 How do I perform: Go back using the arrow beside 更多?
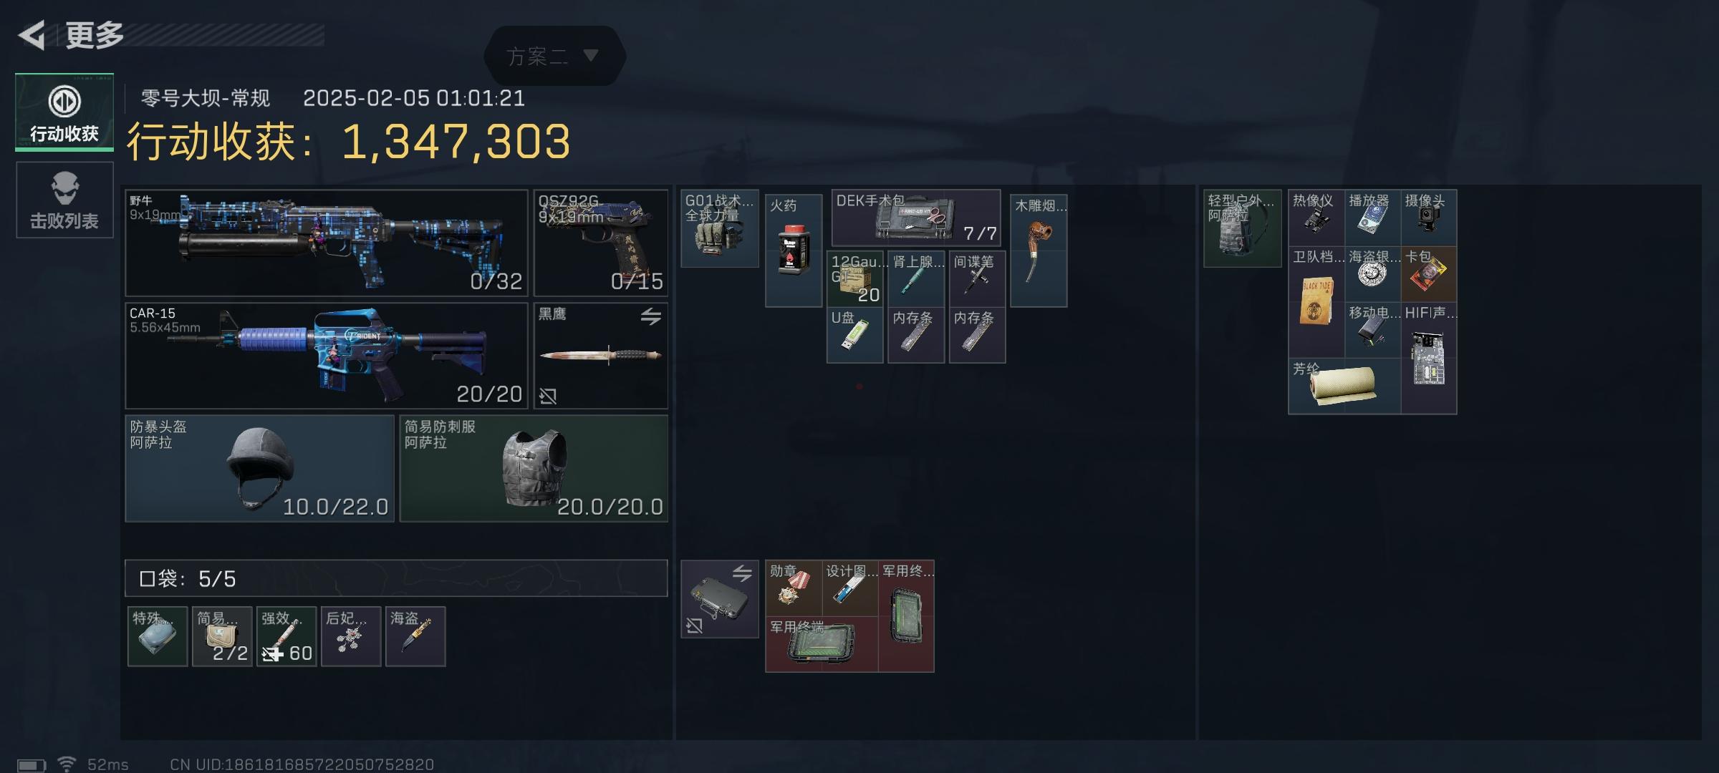(32, 35)
